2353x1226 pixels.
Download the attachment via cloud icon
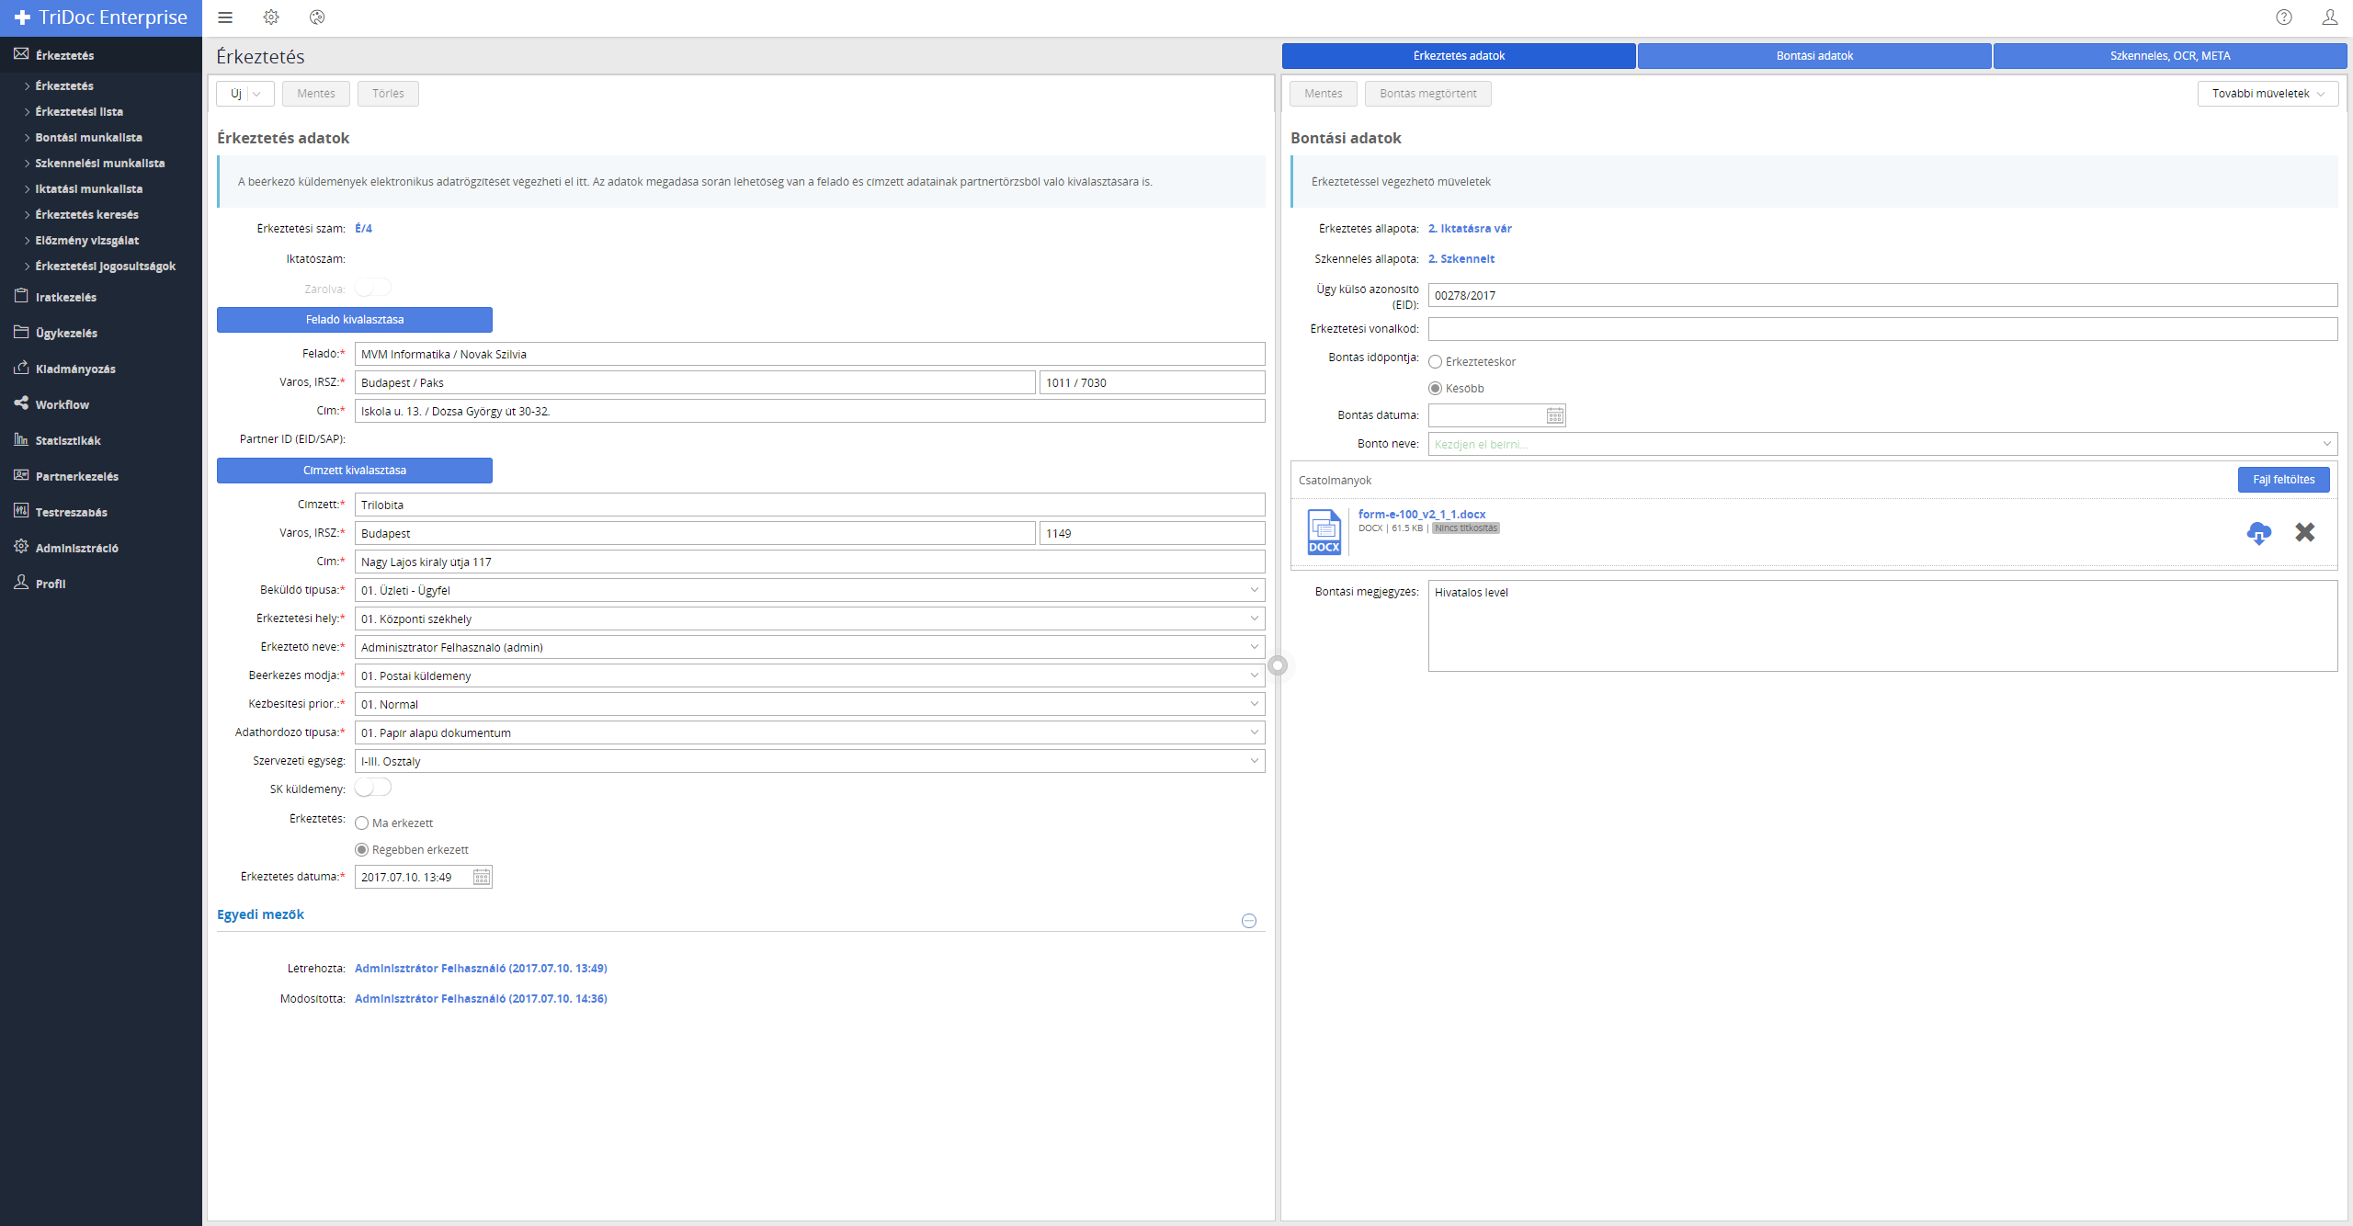2258,532
